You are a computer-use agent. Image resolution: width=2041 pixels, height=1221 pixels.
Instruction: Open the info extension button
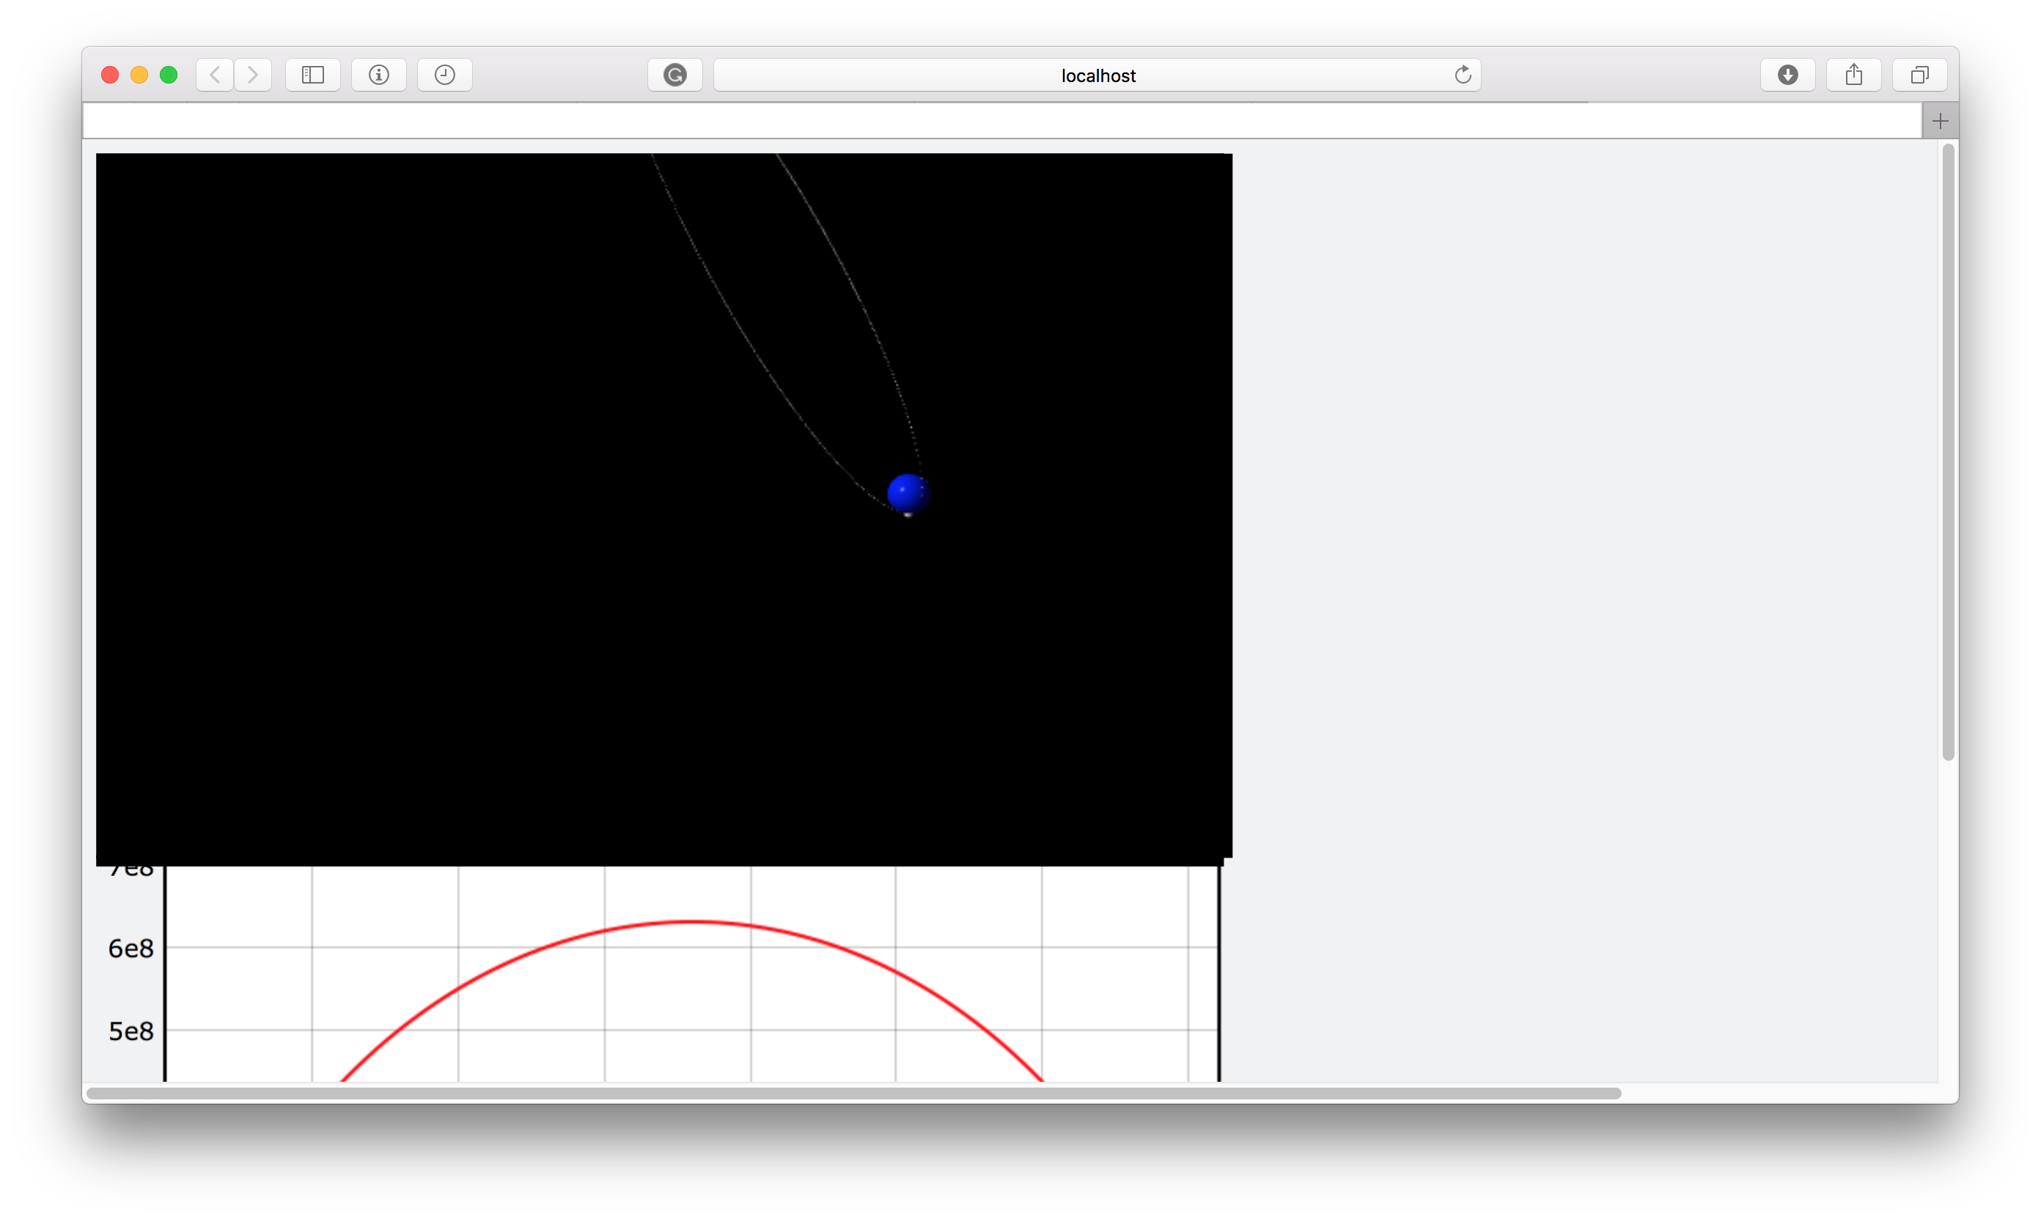[378, 75]
